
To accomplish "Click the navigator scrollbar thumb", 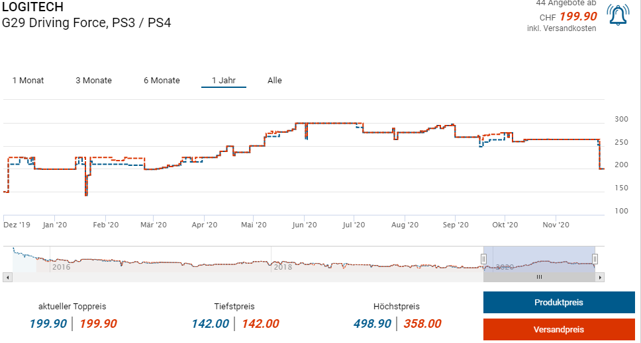I will 539,278.
